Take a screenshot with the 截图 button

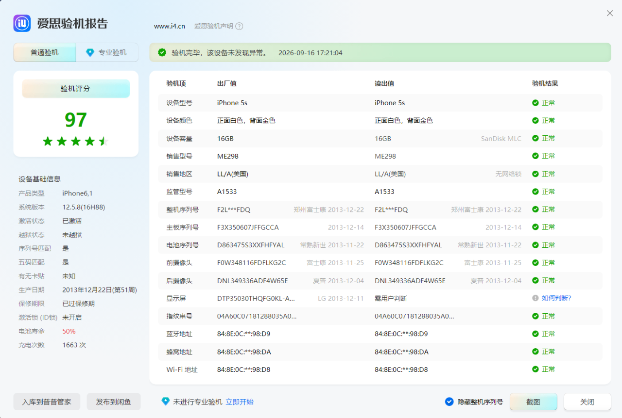[x=534, y=402]
